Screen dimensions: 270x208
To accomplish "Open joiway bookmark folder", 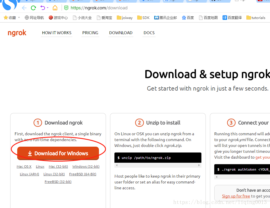I will click(x=125, y=18).
